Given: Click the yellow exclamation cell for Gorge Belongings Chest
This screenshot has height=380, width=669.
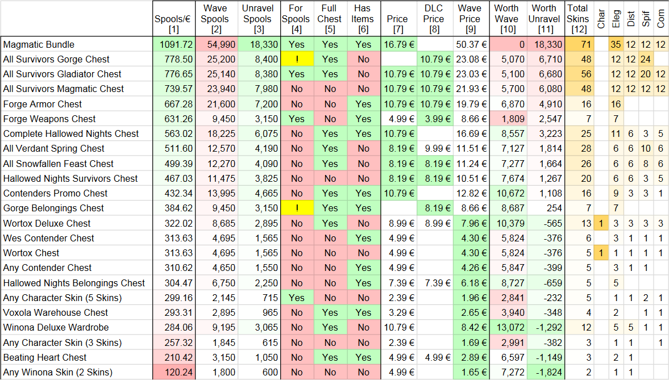Looking at the screenshot, I should coord(297,208).
